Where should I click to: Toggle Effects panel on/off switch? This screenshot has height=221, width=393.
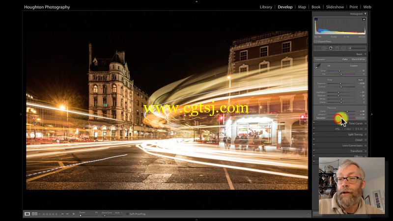pyautogui.click(x=314, y=156)
